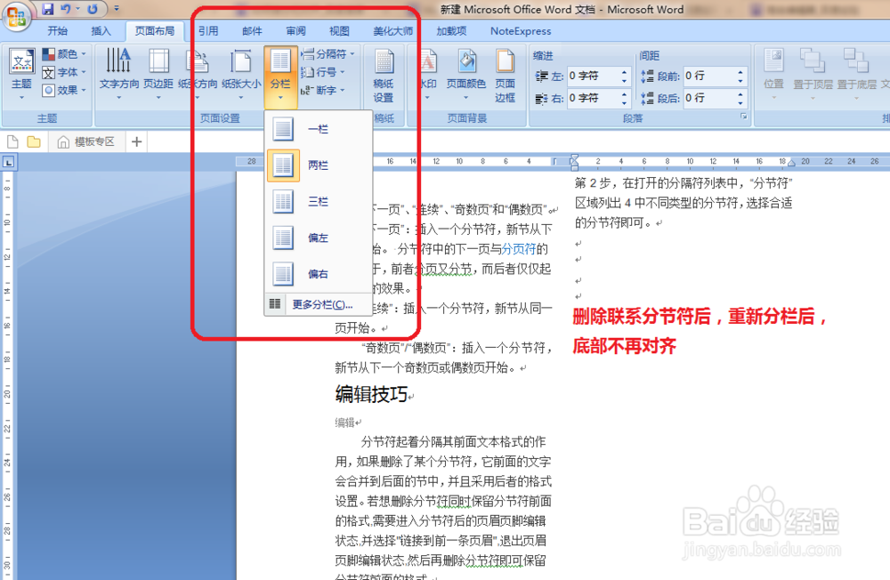Open 更多分栏 more columns dialog

(318, 305)
